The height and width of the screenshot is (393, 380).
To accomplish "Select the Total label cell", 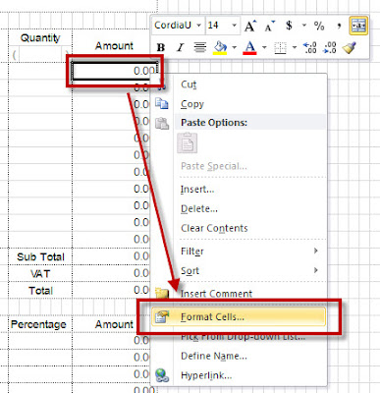I will [x=40, y=291].
